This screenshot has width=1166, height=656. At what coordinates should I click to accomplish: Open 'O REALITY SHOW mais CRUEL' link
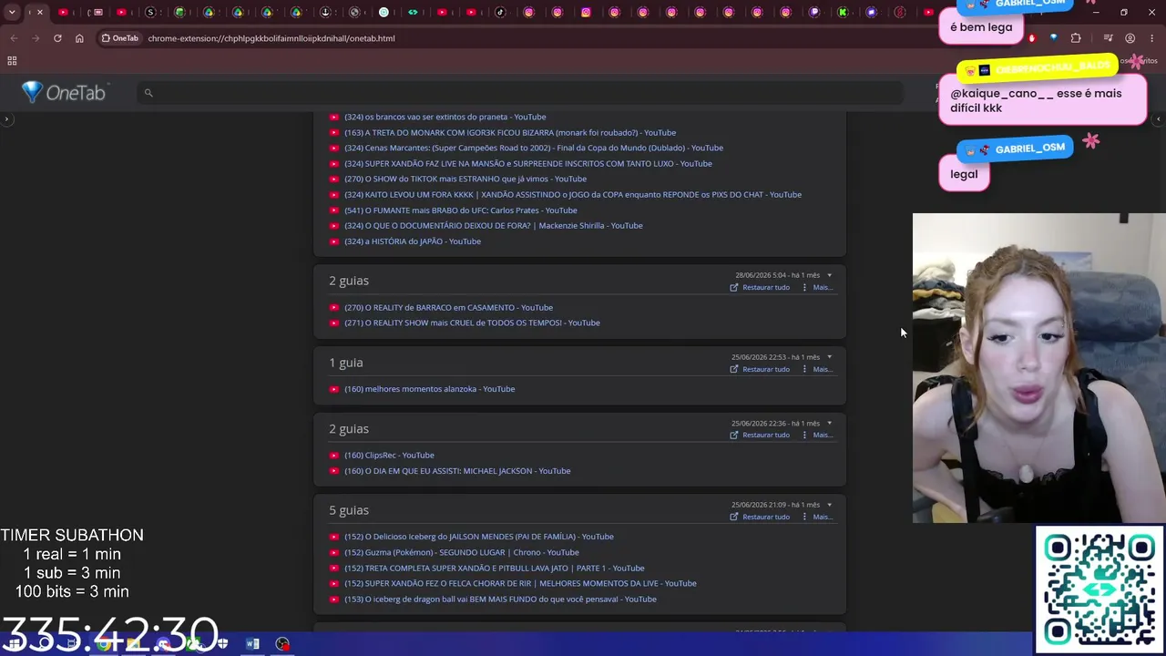[x=472, y=323]
